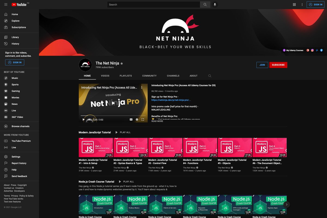Open Gaming in Best of YouTube

point(19,91)
